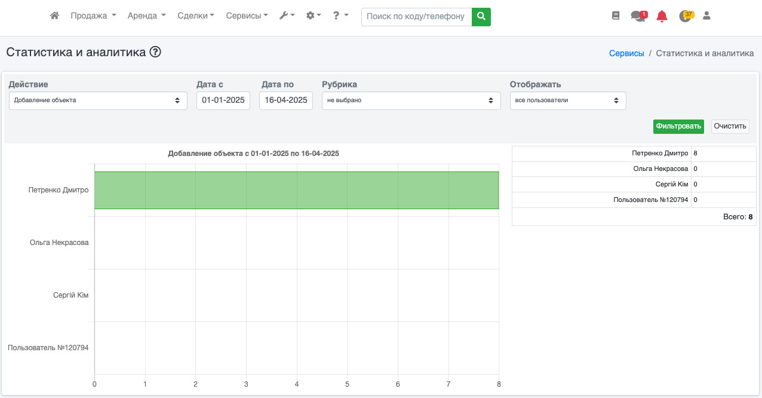This screenshot has width=762, height=398.
Task: Open the gear settings menu
Action: click(x=313, y=16)
